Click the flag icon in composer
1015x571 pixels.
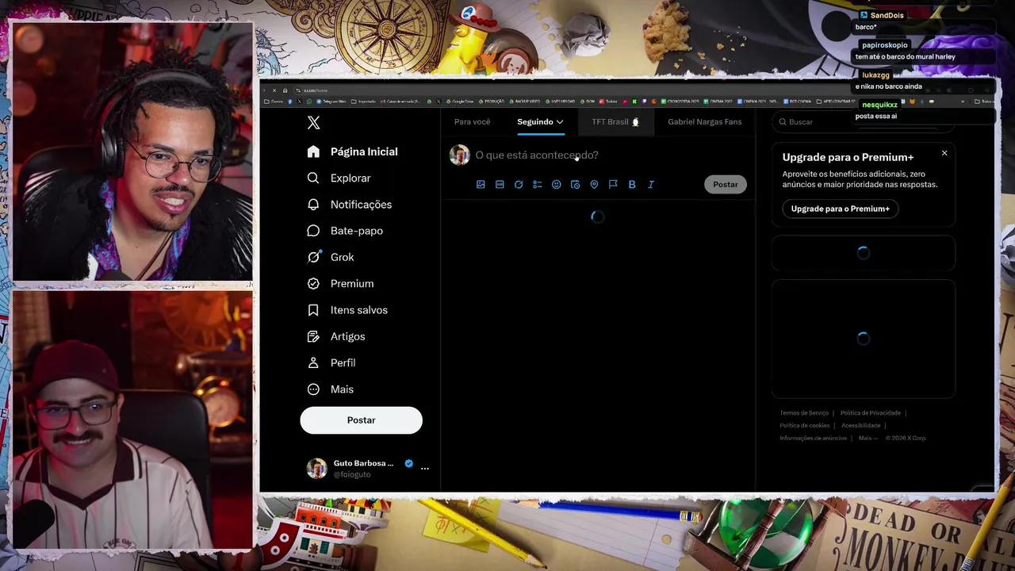click(x=613, y=184)
